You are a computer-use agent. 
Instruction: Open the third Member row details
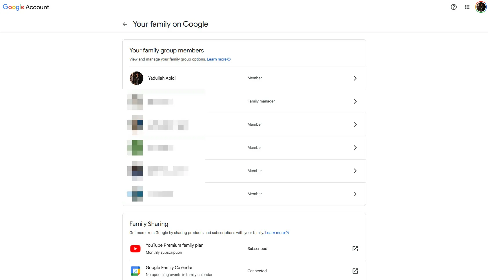click(355, 147)
